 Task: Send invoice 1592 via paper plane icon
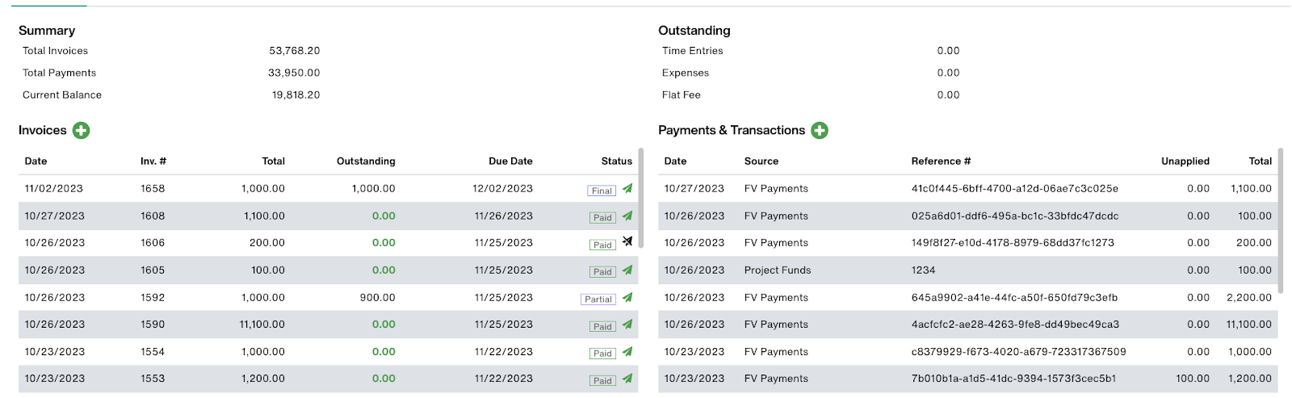[x=627, y=297]
